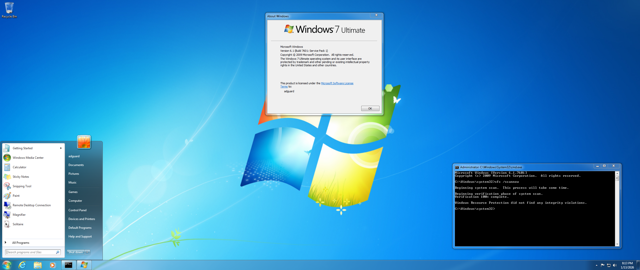The image size is (640, 270).
Task: Open shut down options arrow
Action: [x=87, y=252]
